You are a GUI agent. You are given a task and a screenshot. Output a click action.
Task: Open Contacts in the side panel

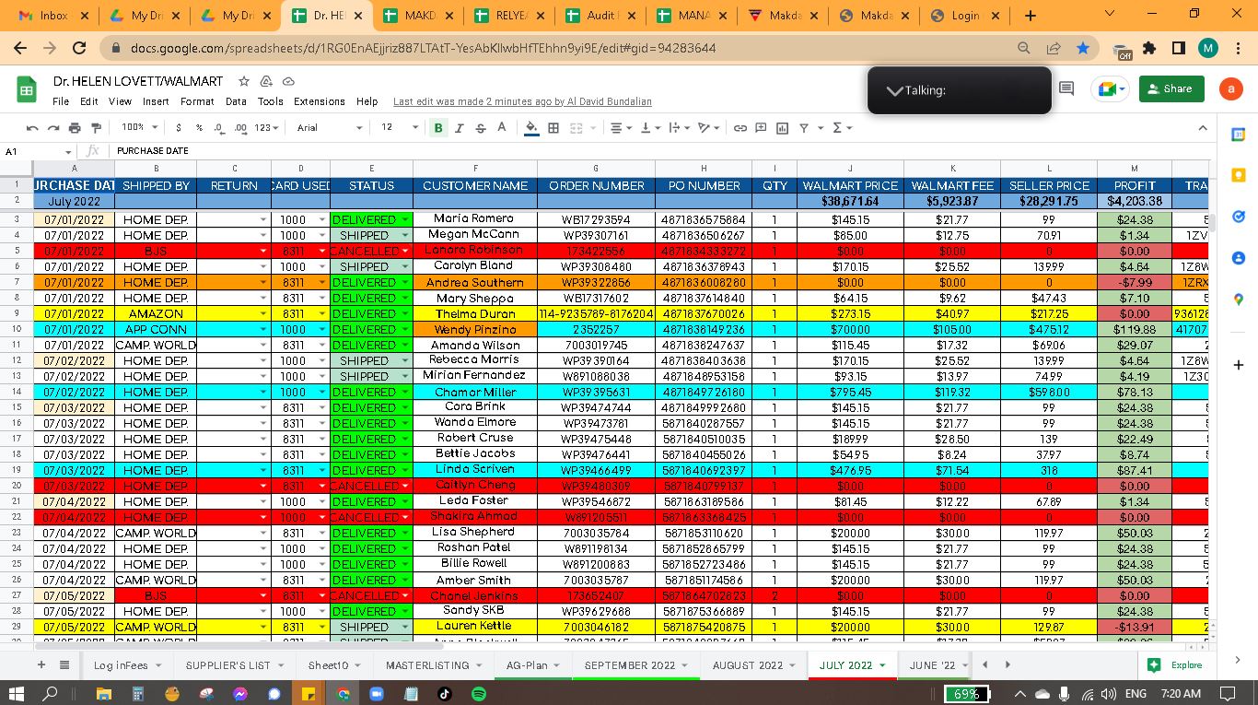point(1238,258)
